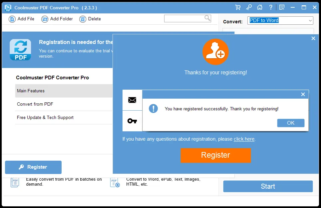321x208 pixels.
Task: Click 'Registration is needed for the' banner heading
Action: coord(76,42)
